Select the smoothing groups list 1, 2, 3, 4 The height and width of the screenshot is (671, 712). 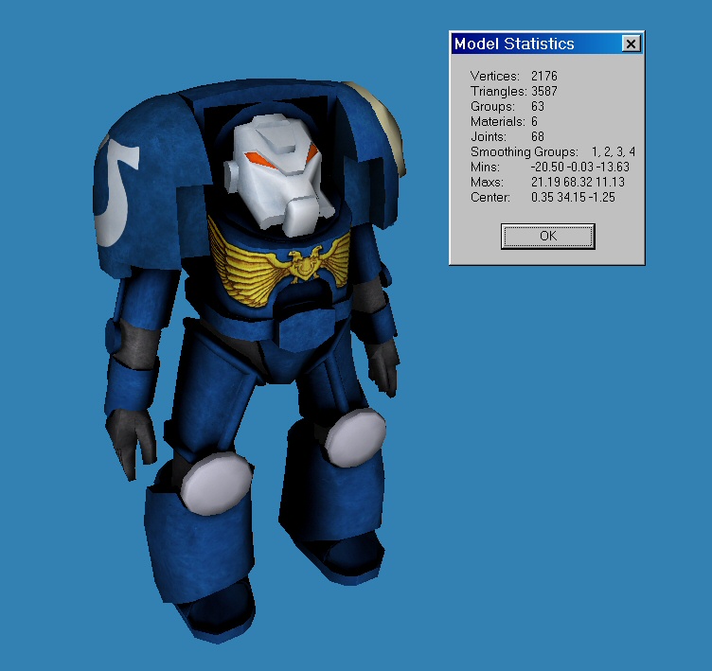(x=613, y=151)
